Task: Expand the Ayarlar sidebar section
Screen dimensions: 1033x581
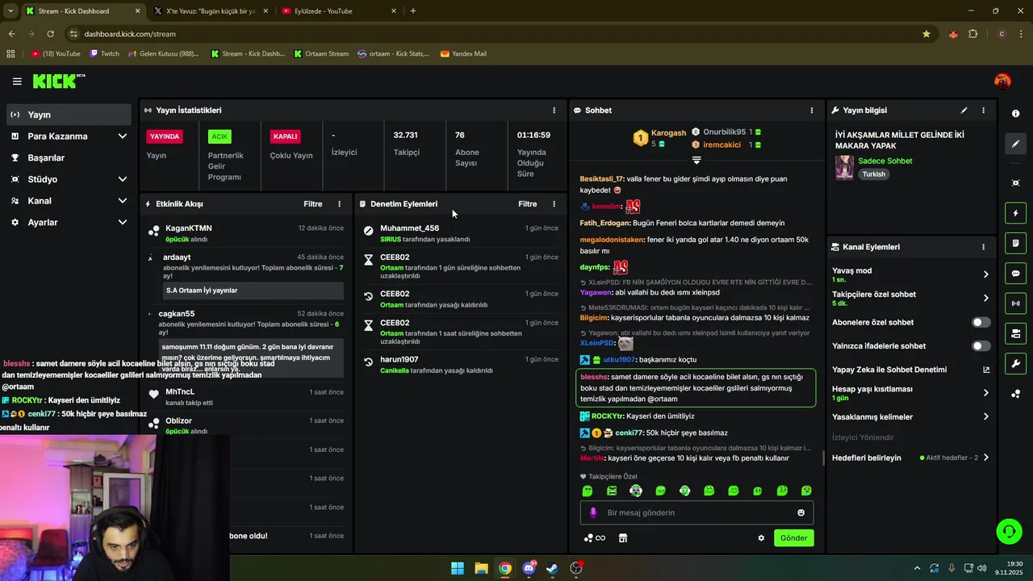Action: [x=123, y=222]
